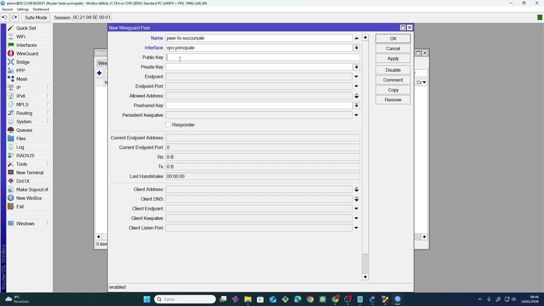Click the undo arrow in the toolbar
Screen dimensions: 544x306
point(4,17)
